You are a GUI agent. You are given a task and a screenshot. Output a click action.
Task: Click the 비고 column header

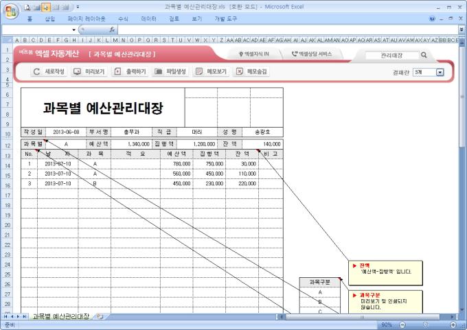coord(271,154)
